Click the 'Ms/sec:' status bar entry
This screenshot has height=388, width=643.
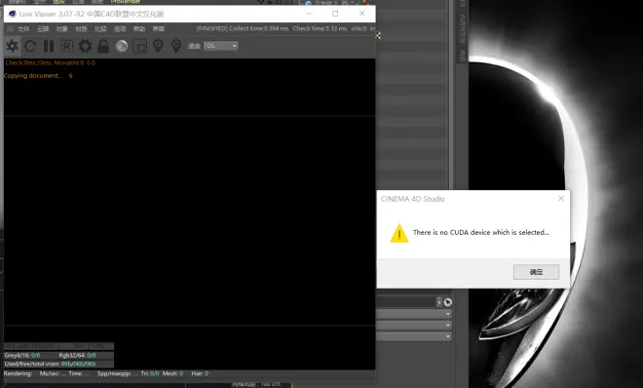tap(52, 373)
